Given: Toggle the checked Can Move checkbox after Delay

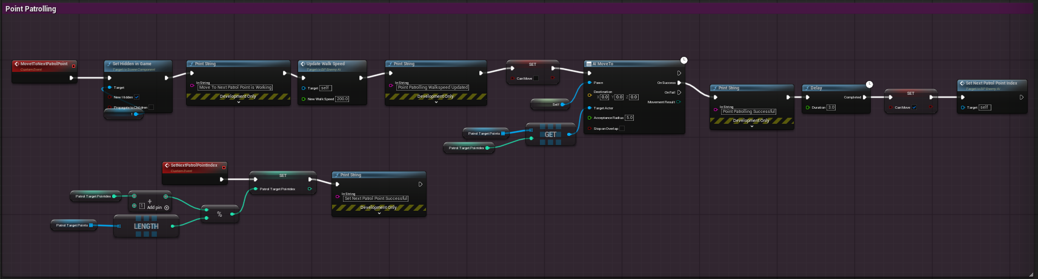Looking at the screenshot, I should [914, 107].
